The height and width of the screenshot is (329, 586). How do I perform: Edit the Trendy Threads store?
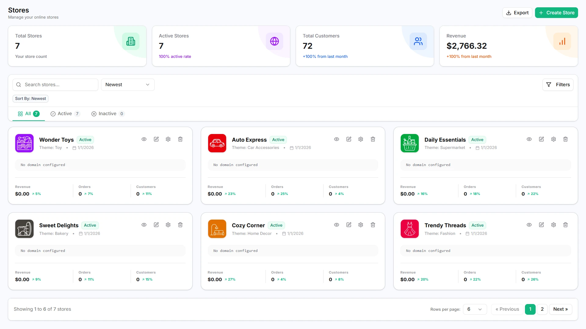tap(541, 225)
